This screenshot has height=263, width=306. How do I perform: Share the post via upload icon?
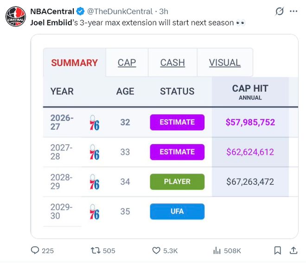coord(293,250)
